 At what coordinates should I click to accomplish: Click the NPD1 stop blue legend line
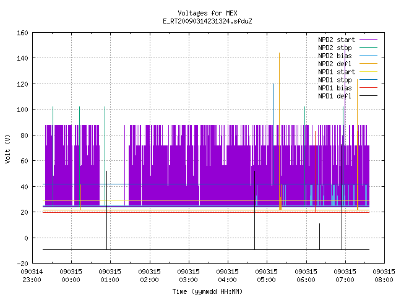[368, 80]
